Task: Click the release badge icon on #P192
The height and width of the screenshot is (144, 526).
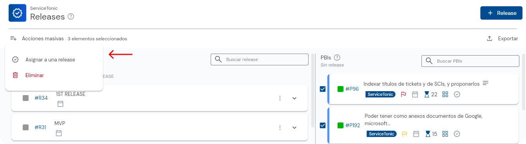Action: pyautogui.click(x=457, y=134)
